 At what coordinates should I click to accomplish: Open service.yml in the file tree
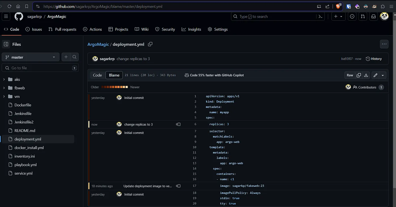pos(23,173)
